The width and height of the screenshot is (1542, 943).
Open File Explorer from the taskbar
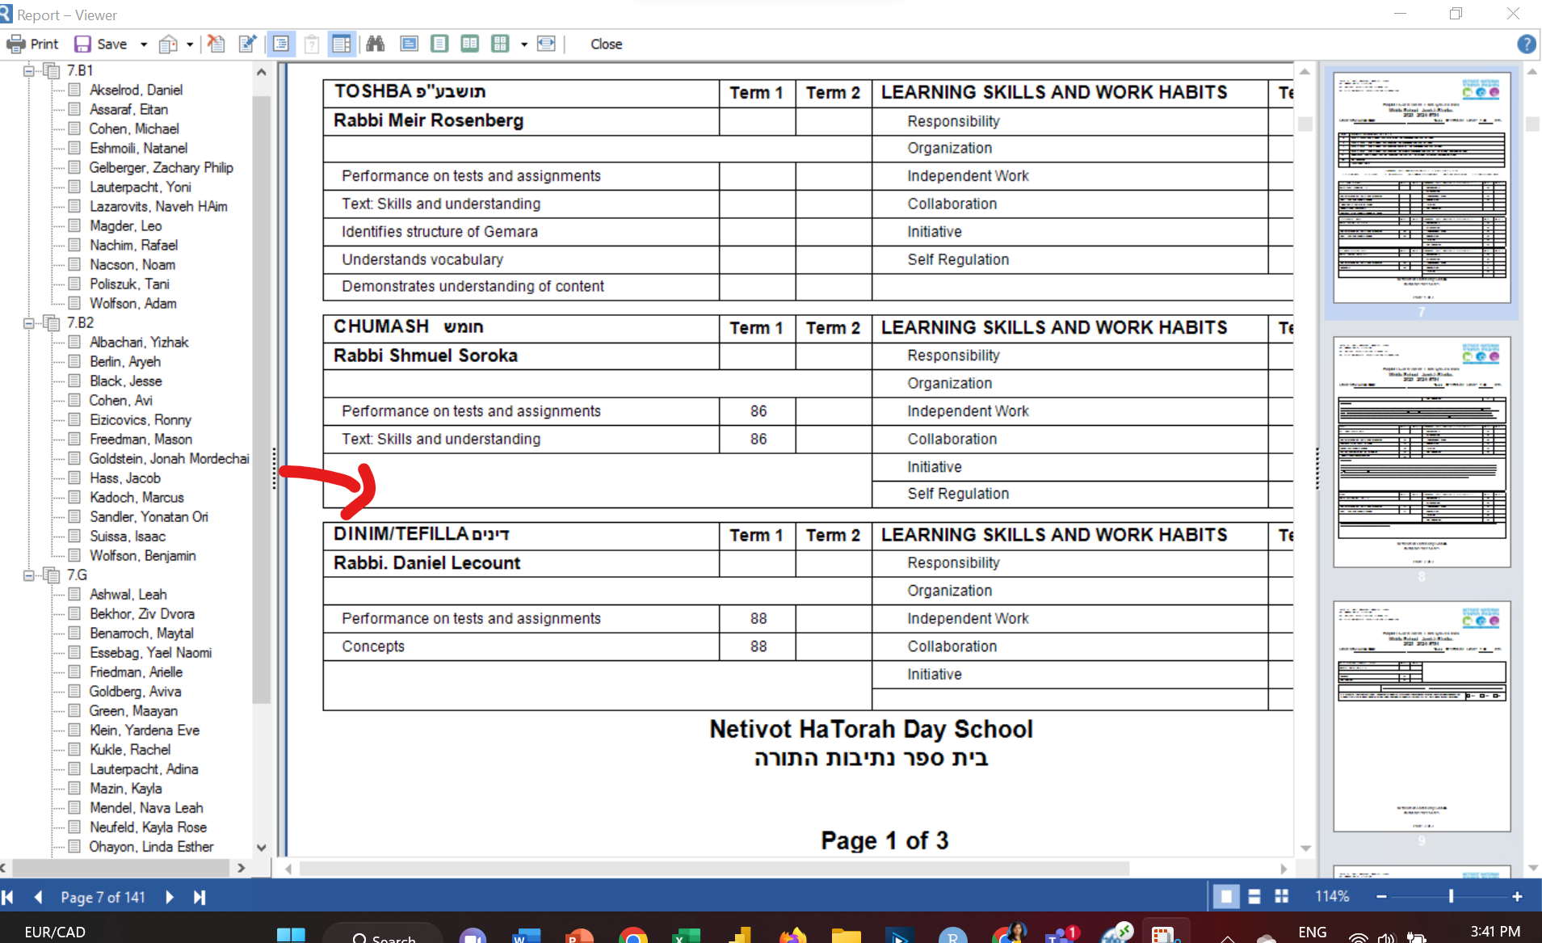click(847, 934)
